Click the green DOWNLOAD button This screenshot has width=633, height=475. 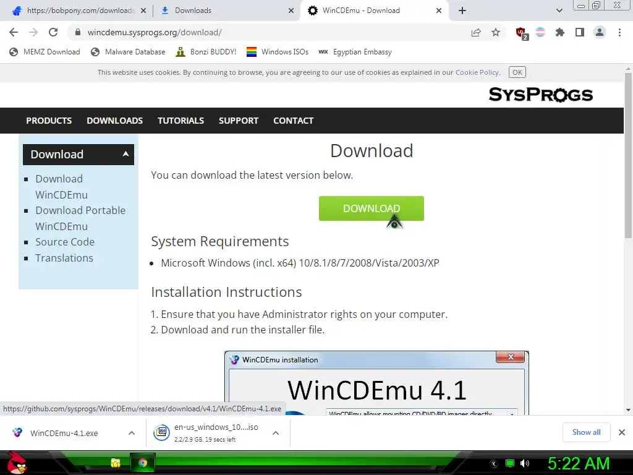tap(372, 208)
